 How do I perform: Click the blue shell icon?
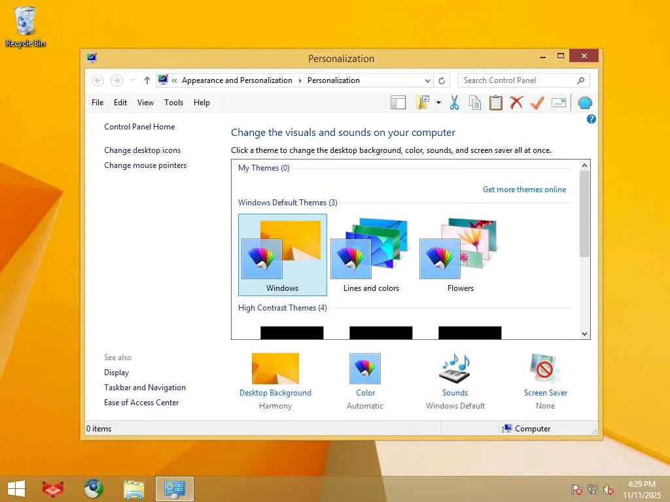(x=584, y=103)
